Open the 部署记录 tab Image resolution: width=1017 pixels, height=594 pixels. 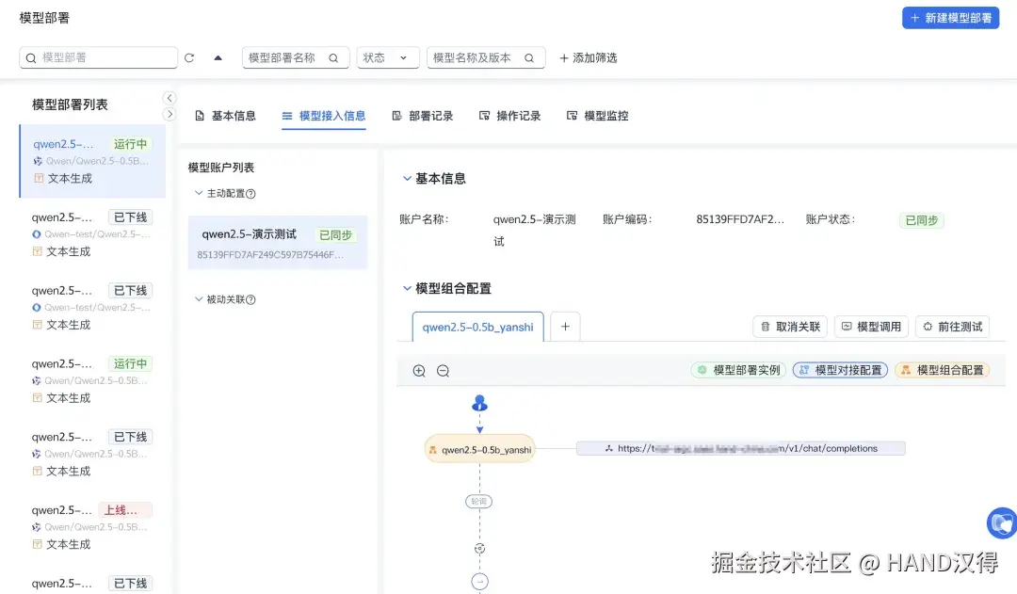pyautogui.click(x=423, y=116)
